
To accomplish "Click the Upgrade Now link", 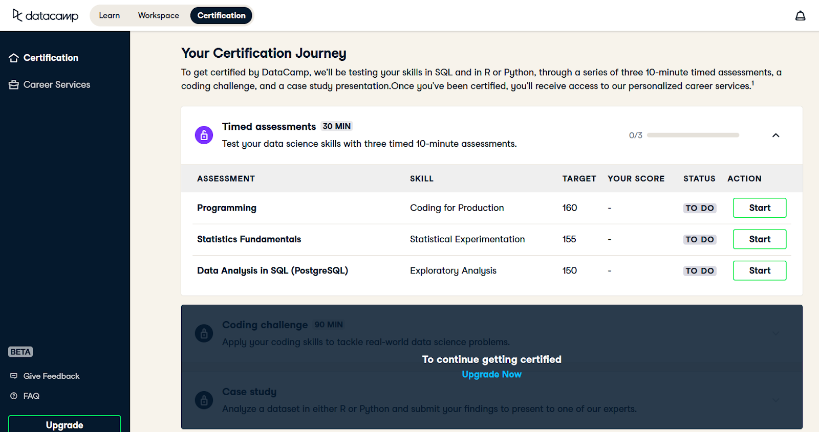I will tap(491, 374).
